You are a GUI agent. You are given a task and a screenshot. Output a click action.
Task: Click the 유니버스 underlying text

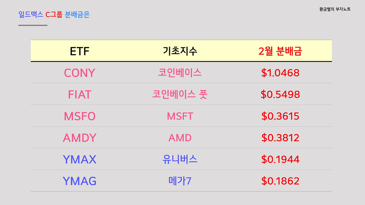point(180,159)
